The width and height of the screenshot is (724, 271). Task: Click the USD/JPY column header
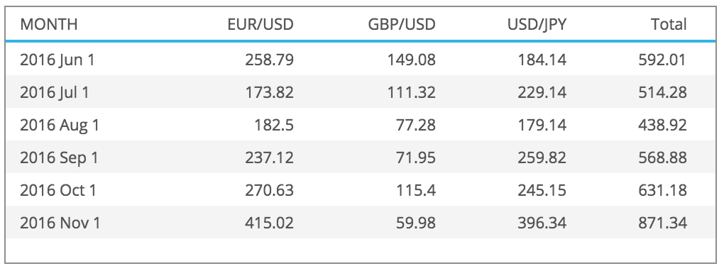pyautogui.click(x=537, y=24)
